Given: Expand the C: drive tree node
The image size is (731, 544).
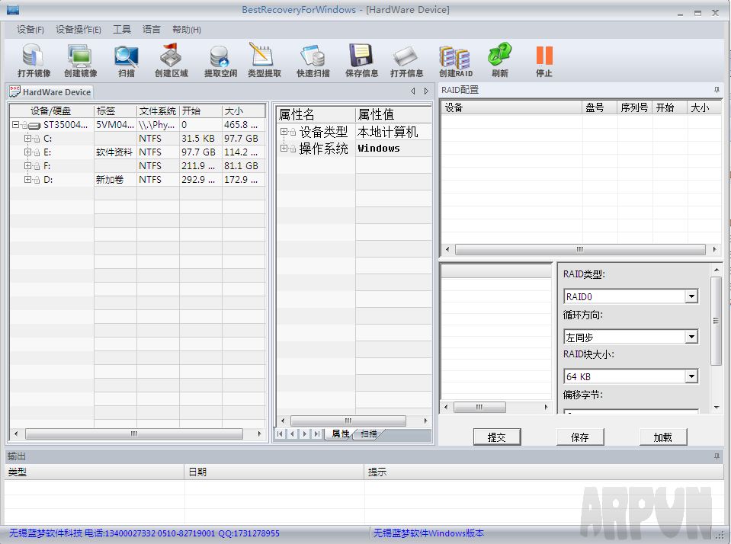Looking at the screenshot, I should pyautogui.click(x=27, y=139).
